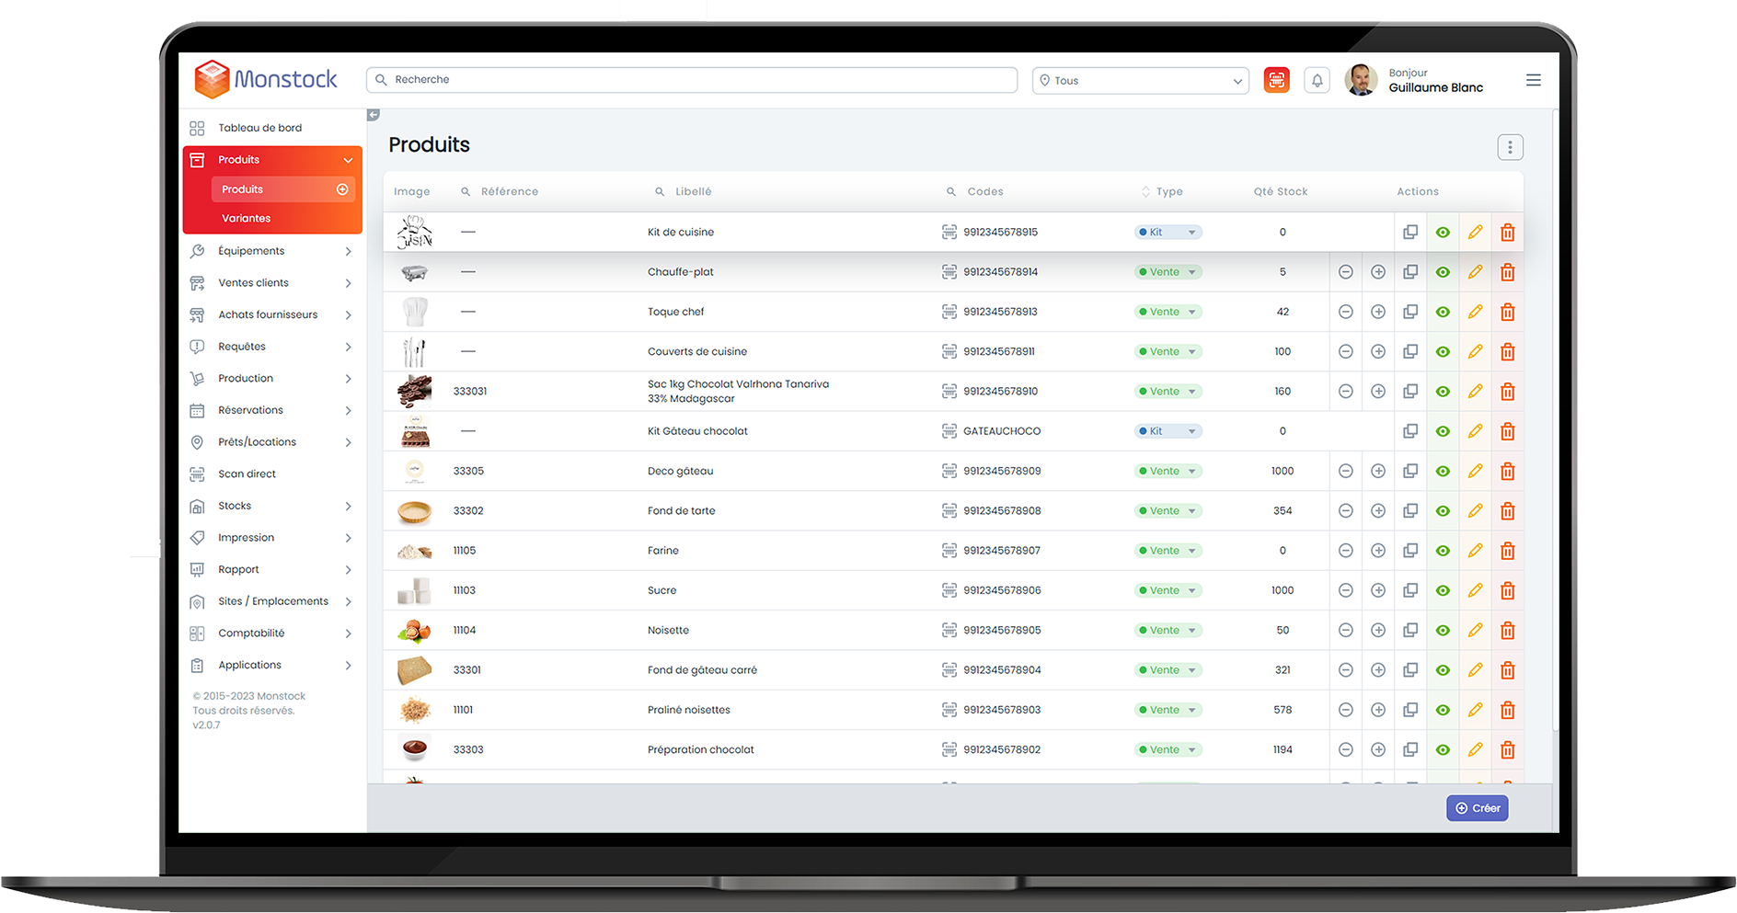Open the Applications sidebar item
Image resolution: width=1737 pixels, height=913 pixels.
(x=271, y=666)
